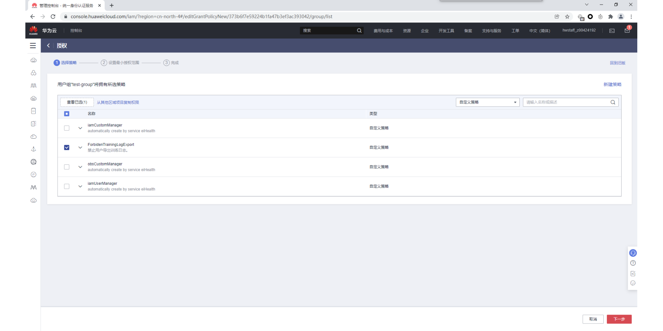This screenshot has height=331, width=663.
Task: Open the browser Extensions puzzle icon
Action: 610,16
